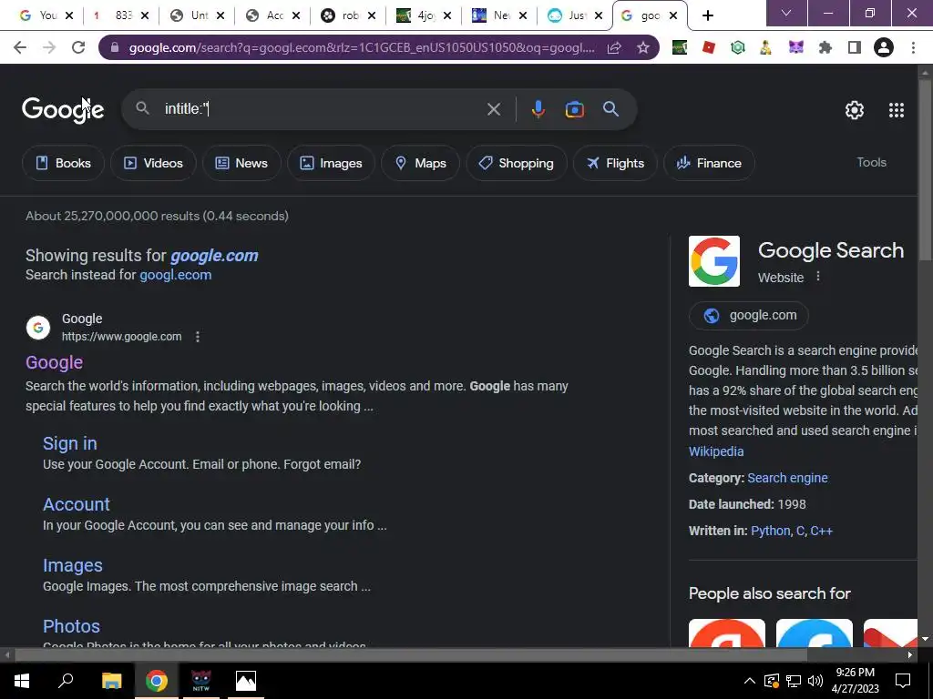Open tab search dropdown chevron
This screenshot has width=933, height=699.
click(786, 13)
